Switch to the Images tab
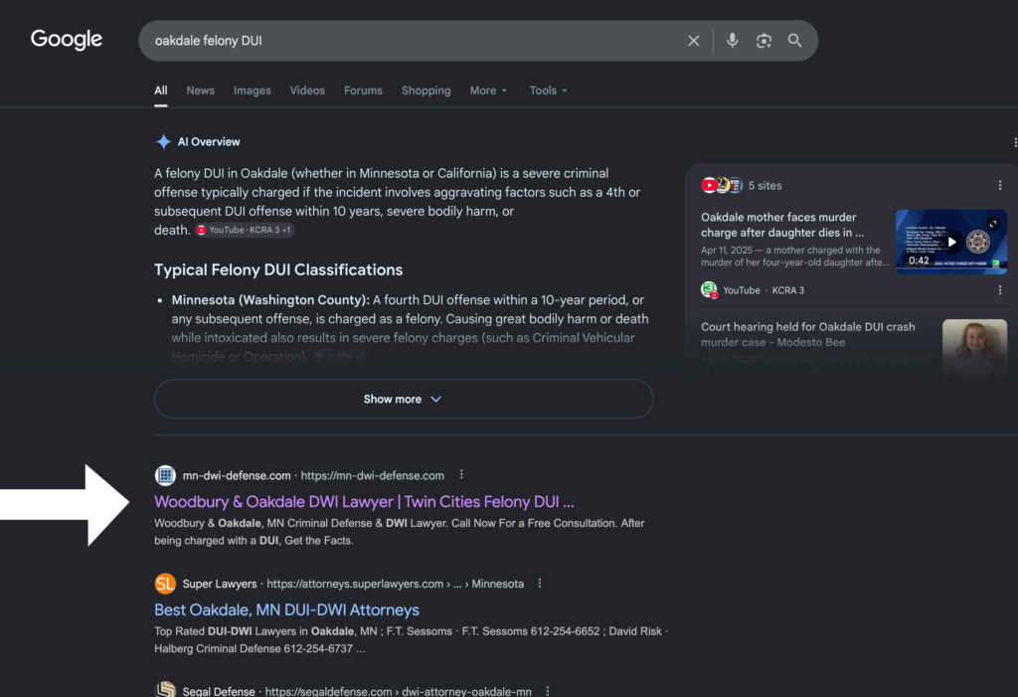1018x697 pixels. tap(252, 90)
